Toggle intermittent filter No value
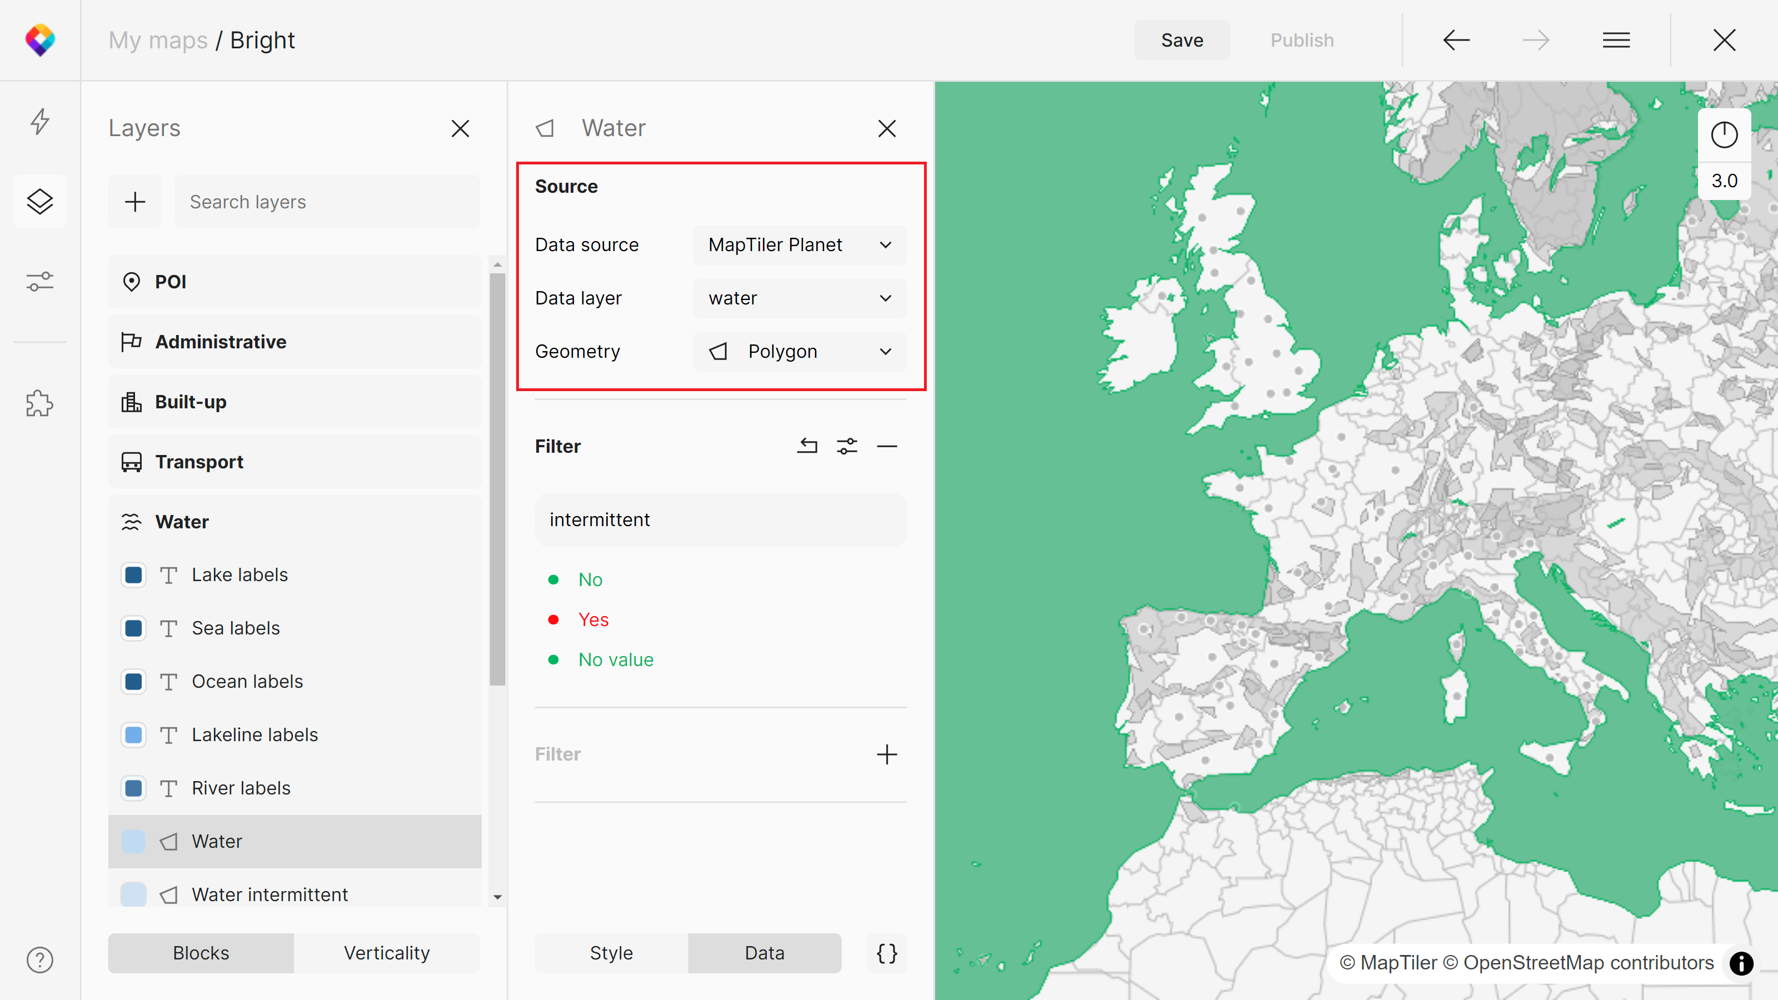Screen dimensions: 1778x1000 click(x=616, y=658)
